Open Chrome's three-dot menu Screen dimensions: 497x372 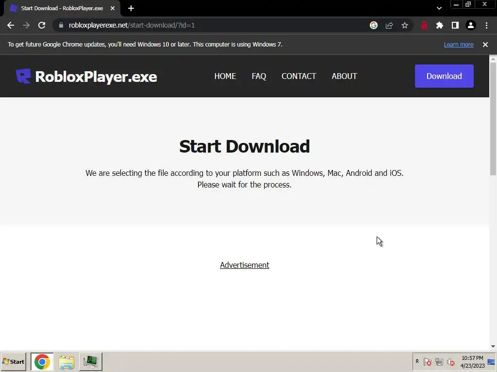[486, 25]
